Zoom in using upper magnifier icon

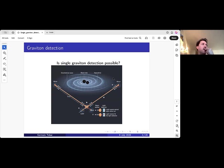pos(177,131)
